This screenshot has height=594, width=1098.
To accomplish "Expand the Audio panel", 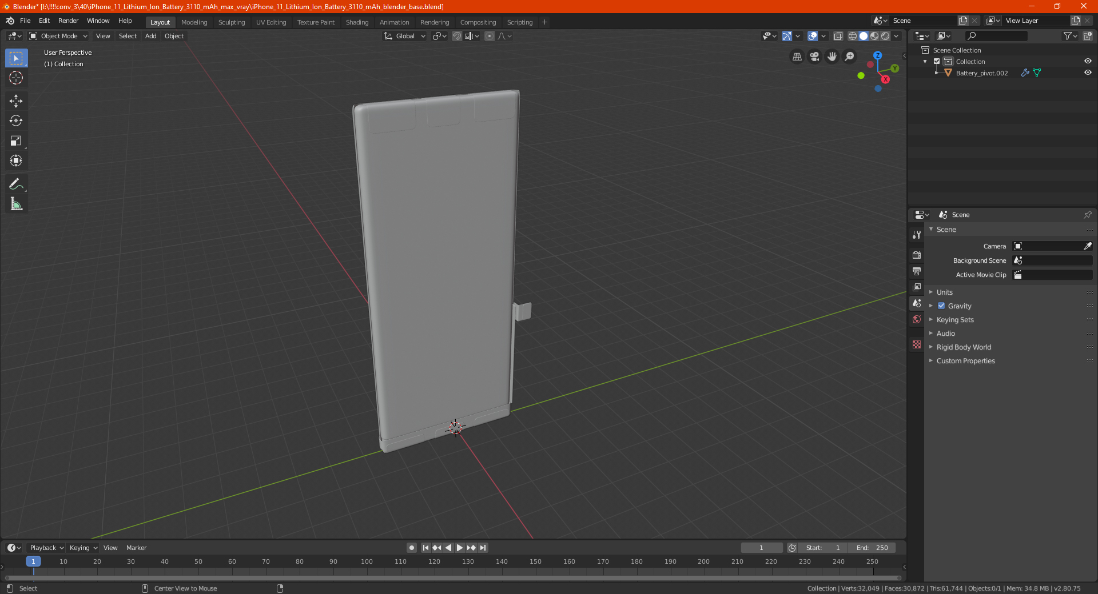I will pos(945,333).
